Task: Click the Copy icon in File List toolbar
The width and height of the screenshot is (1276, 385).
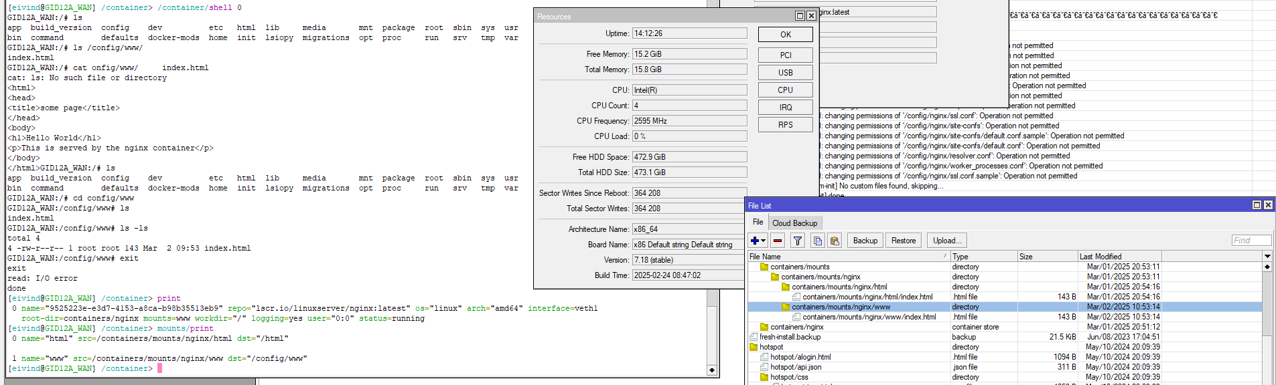Action: tap(817, 241)
